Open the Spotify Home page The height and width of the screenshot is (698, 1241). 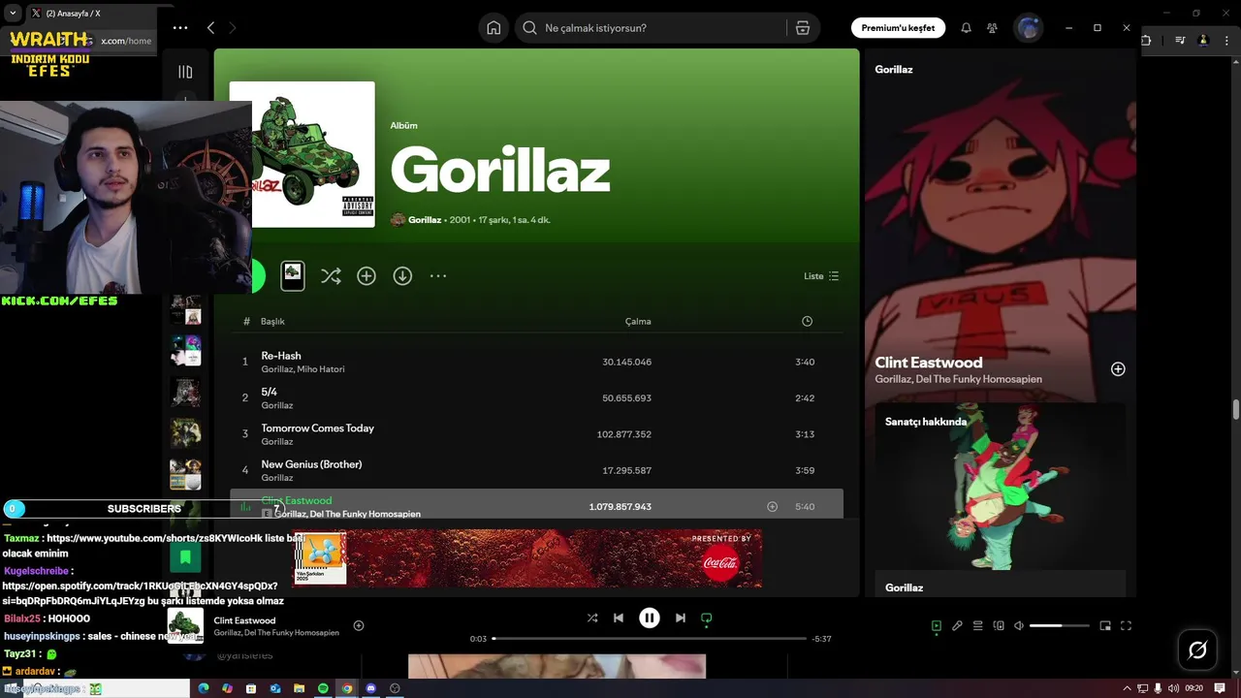(493, 28)
